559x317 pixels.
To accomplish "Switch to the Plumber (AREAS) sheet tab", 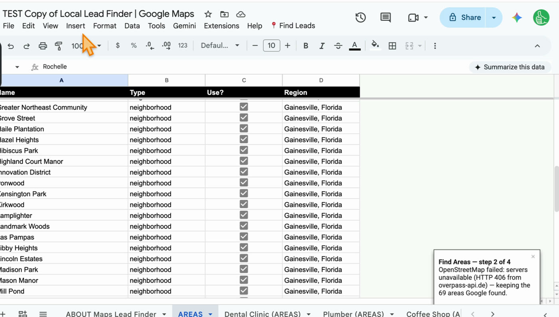I will tap(353, 314).
